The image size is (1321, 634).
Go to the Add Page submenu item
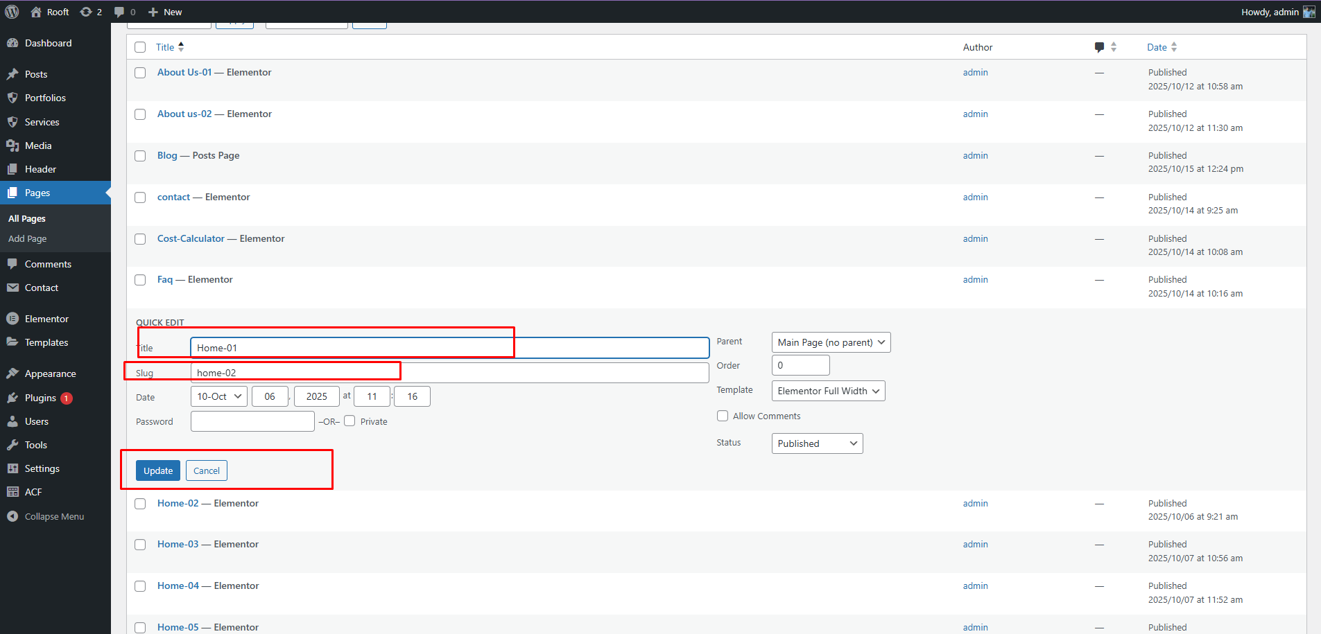[x=28, y=238]
